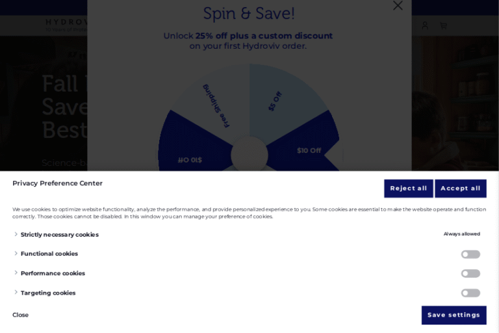Click the Save settings button

coord(454,315)
